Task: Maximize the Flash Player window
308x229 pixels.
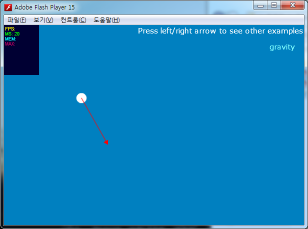Action: click(274, 5)
